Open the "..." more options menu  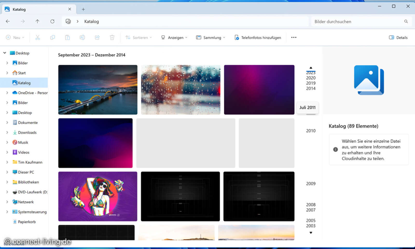[x=294, y=37]
